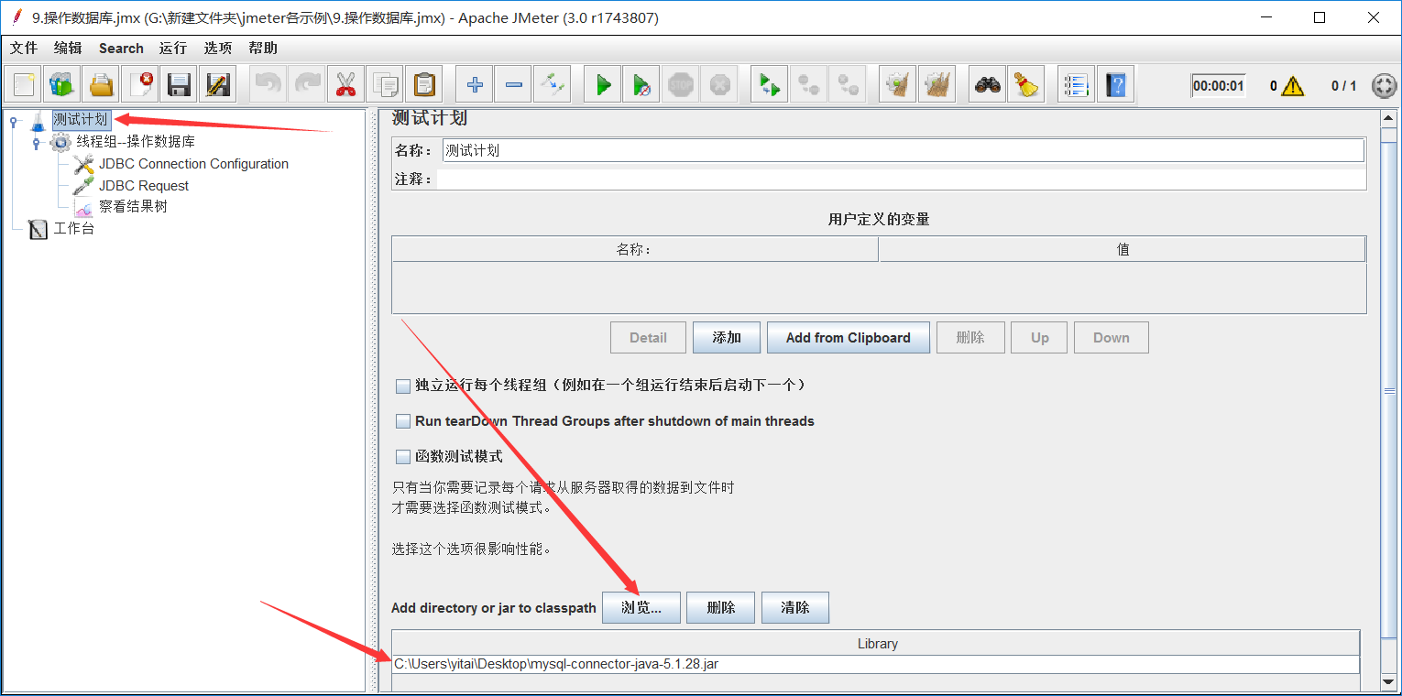Viewport: 1402px width, 696px height.
Task: Click the Clear All double broom icon
Action: coord(936,85)
